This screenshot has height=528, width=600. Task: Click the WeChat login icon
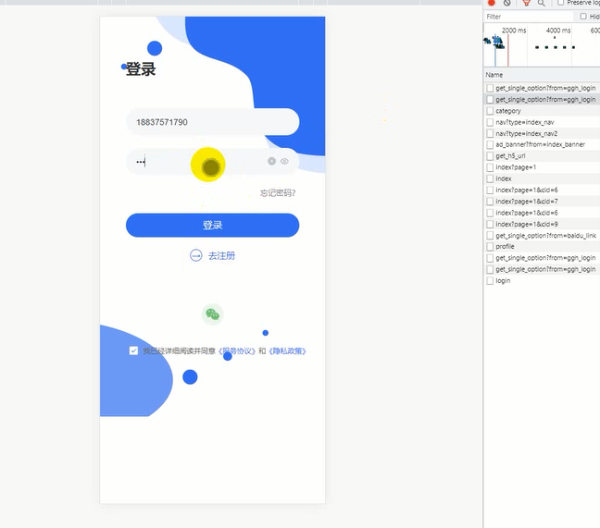212,314
